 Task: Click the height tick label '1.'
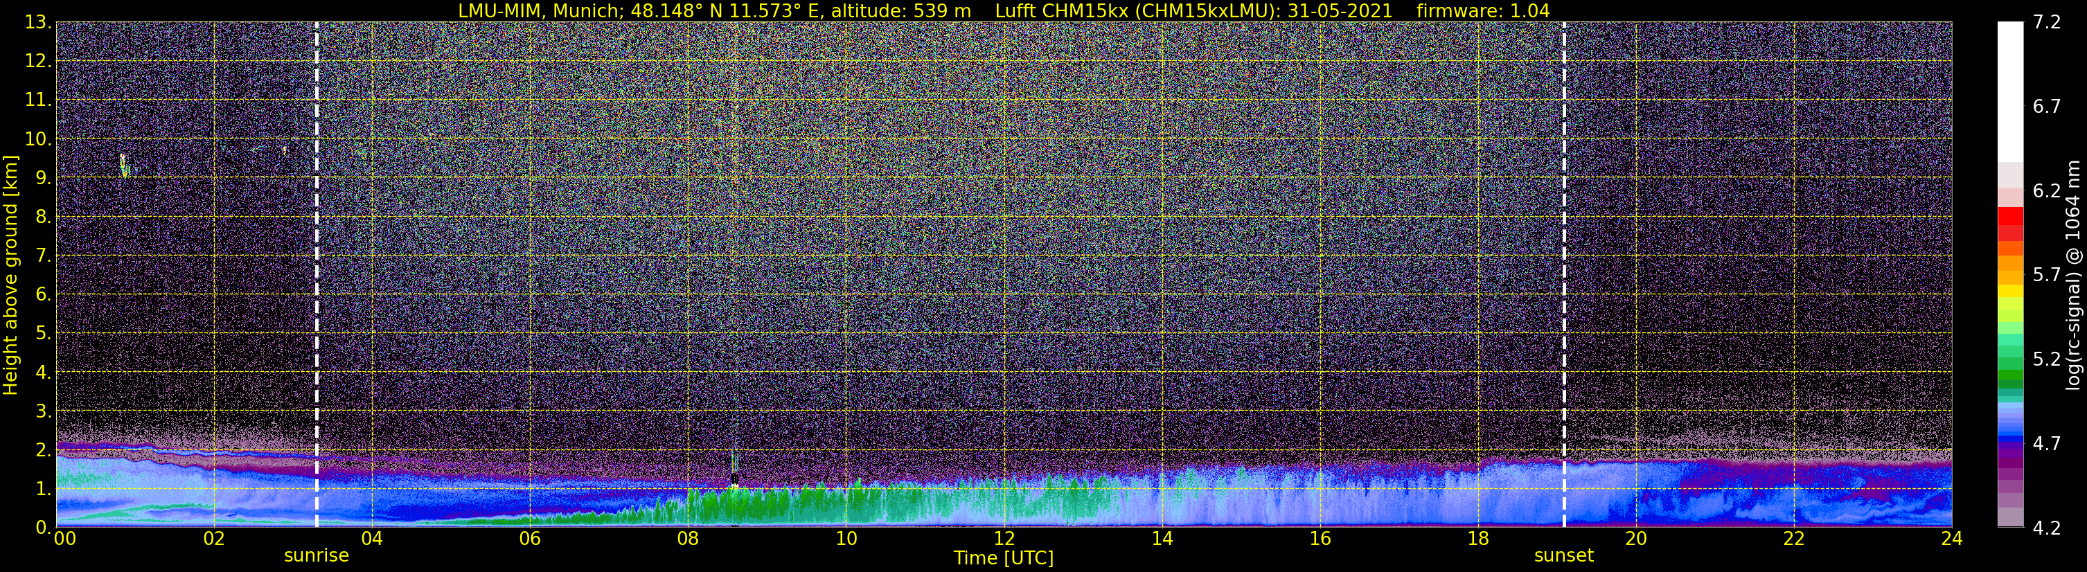[x=44, y=488]
